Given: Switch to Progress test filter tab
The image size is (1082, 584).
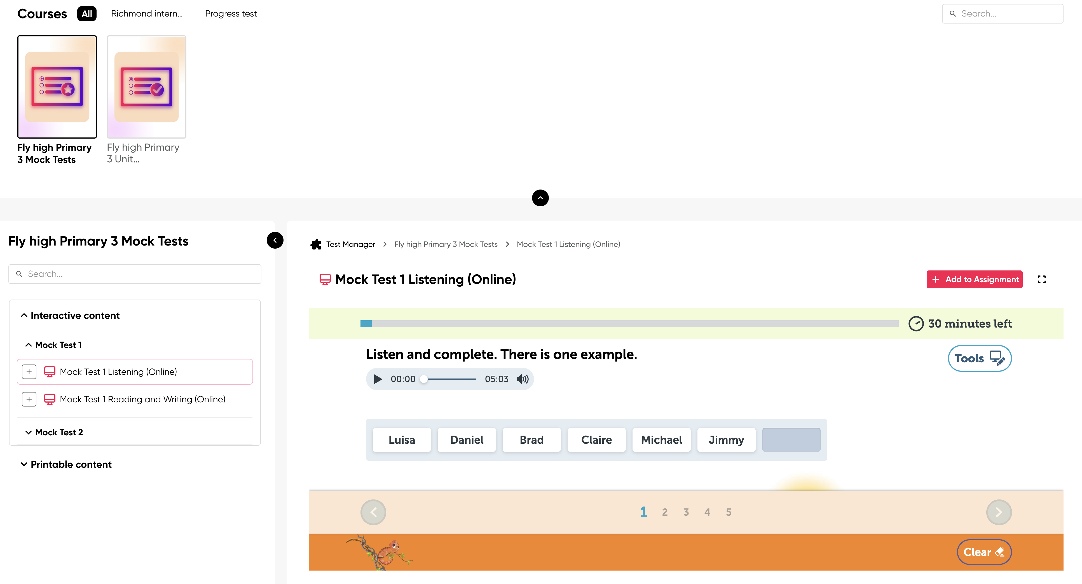Looking at the screenshot, I should 231,13.
